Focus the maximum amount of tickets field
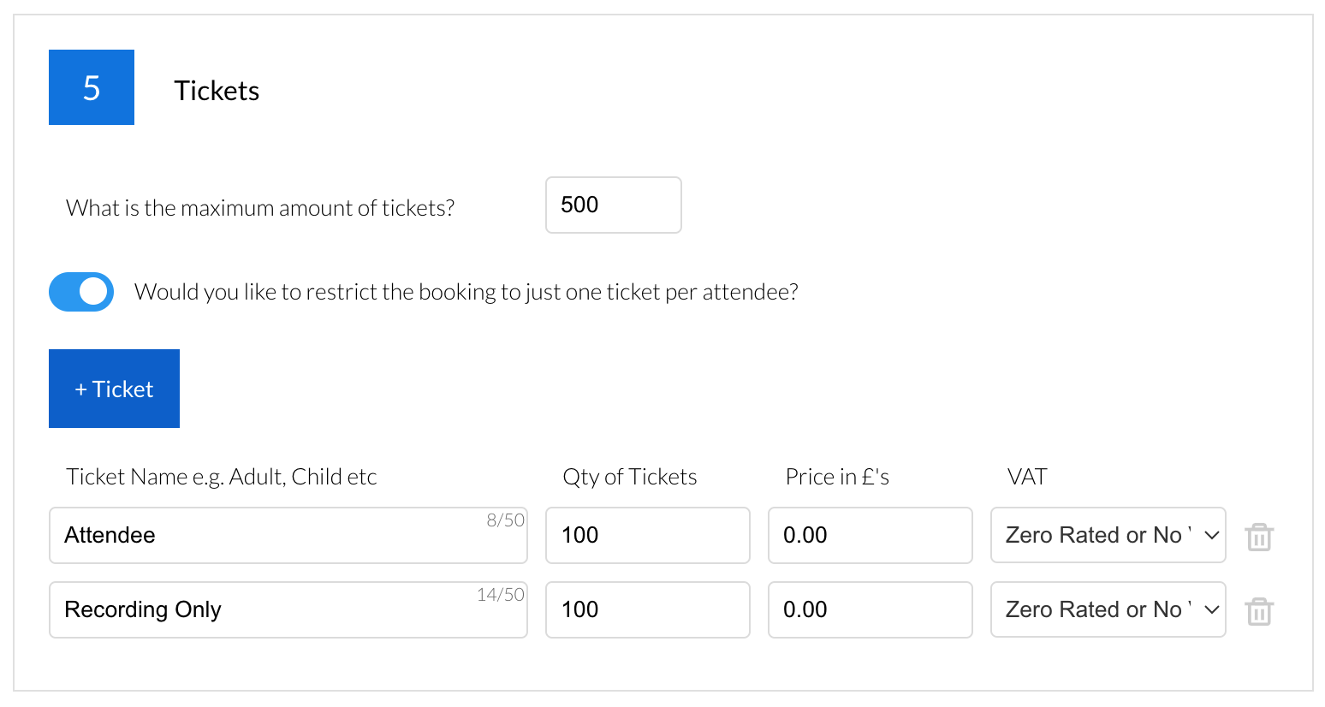This screenshot has width=1325, height=707. [613, 205]
